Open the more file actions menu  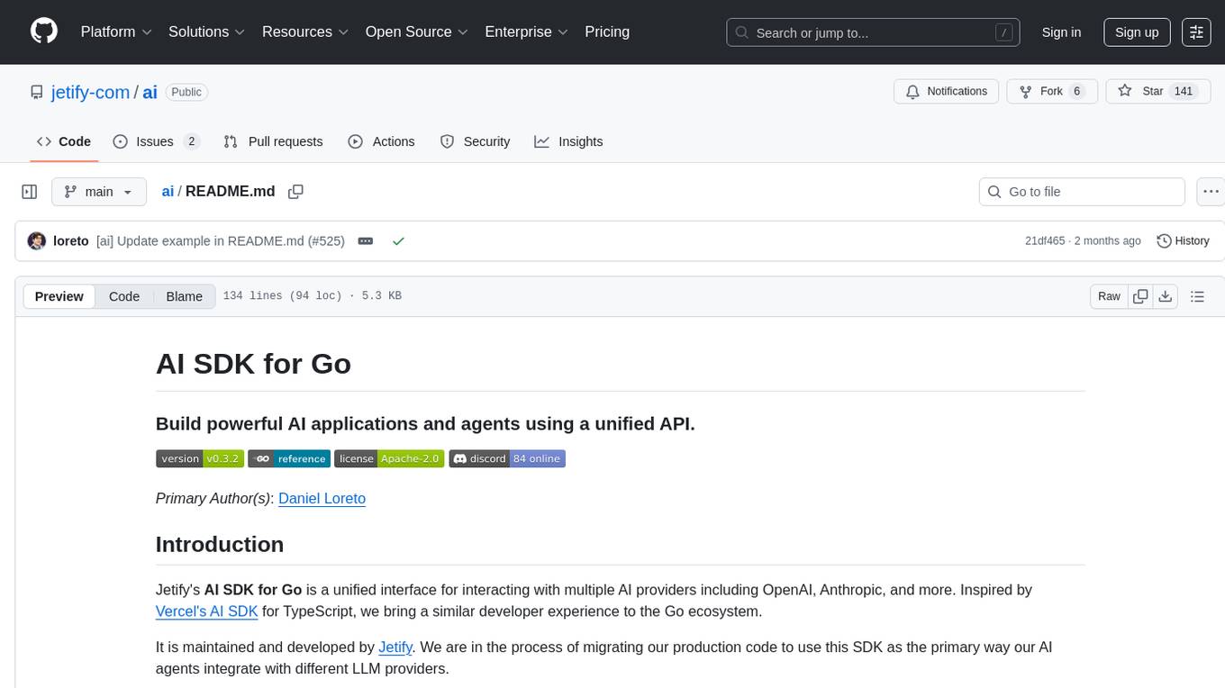click(x=1211, y=192)
